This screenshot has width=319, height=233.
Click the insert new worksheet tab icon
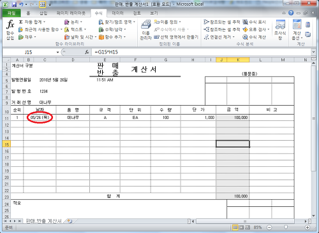click(70, 221)
